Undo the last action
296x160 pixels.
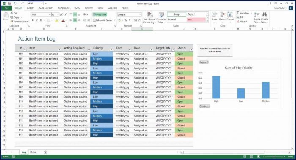tap(15, 3)
